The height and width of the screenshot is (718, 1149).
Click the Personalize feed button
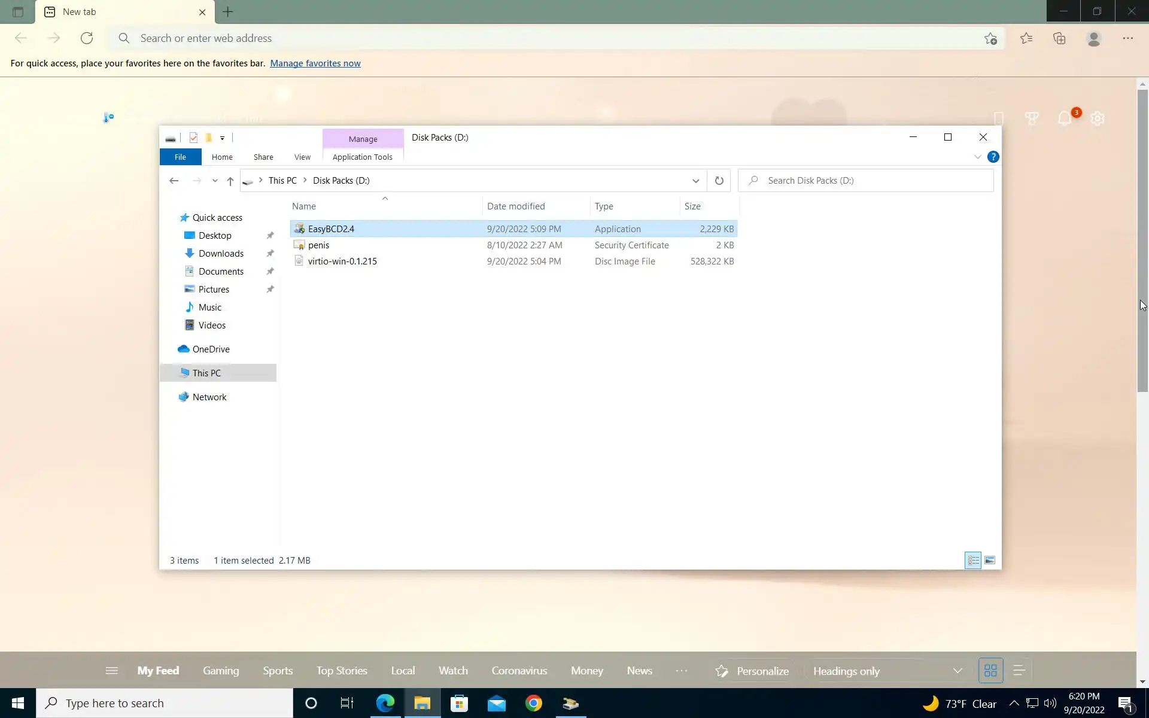pos(753,671)
